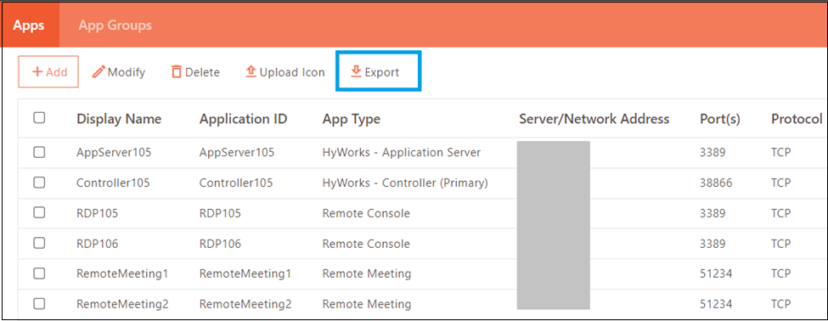Click the Modify button label
828x321 pixels.
click(127, 72)
